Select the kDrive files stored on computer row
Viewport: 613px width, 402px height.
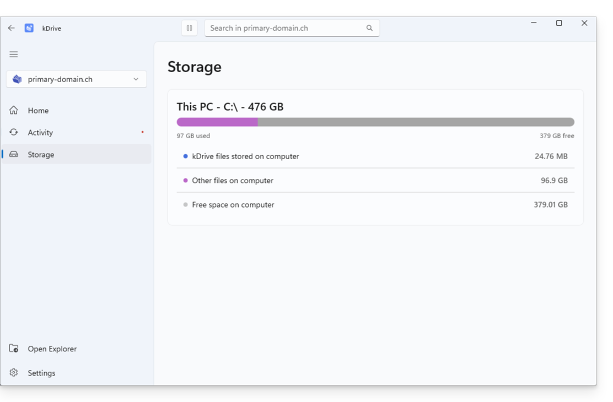coord(375,156)
